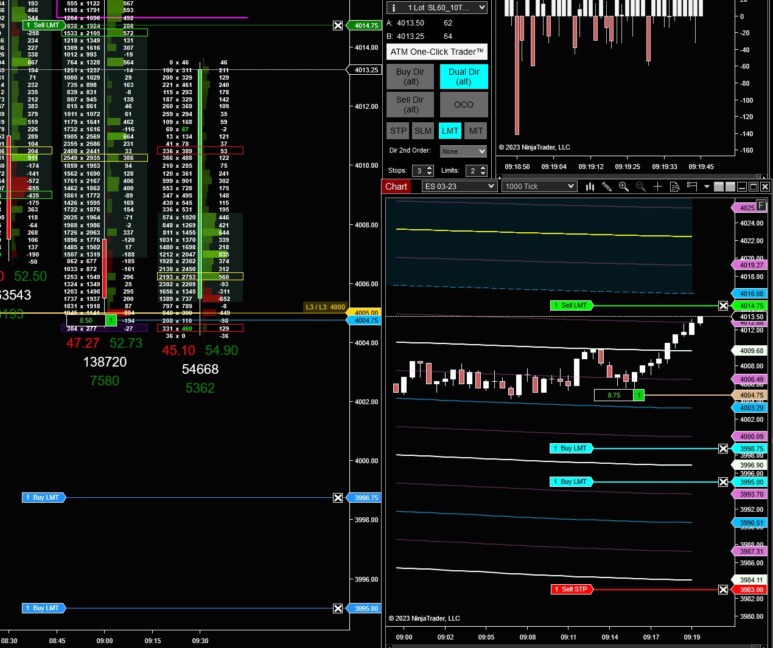Cancel the Sell LMT order in left ladder
The height and width of the screenshot is (648, 773).
point(338,26)
